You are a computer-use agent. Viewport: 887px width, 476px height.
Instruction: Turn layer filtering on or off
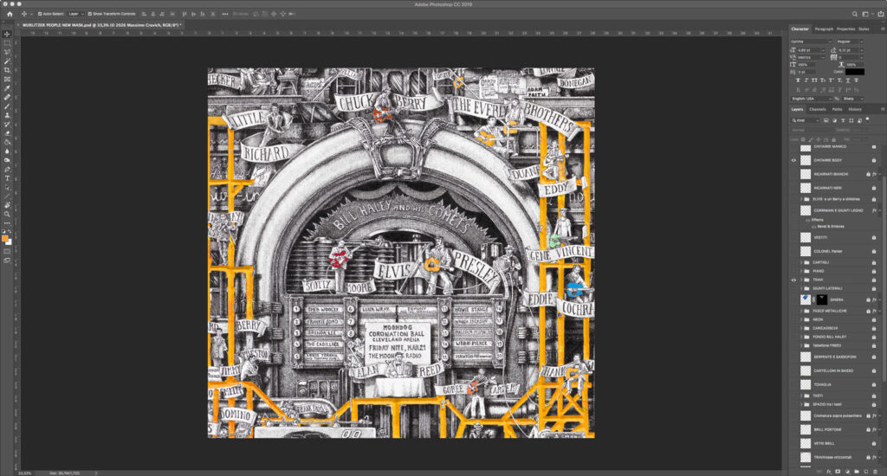(x=868, y=119)
